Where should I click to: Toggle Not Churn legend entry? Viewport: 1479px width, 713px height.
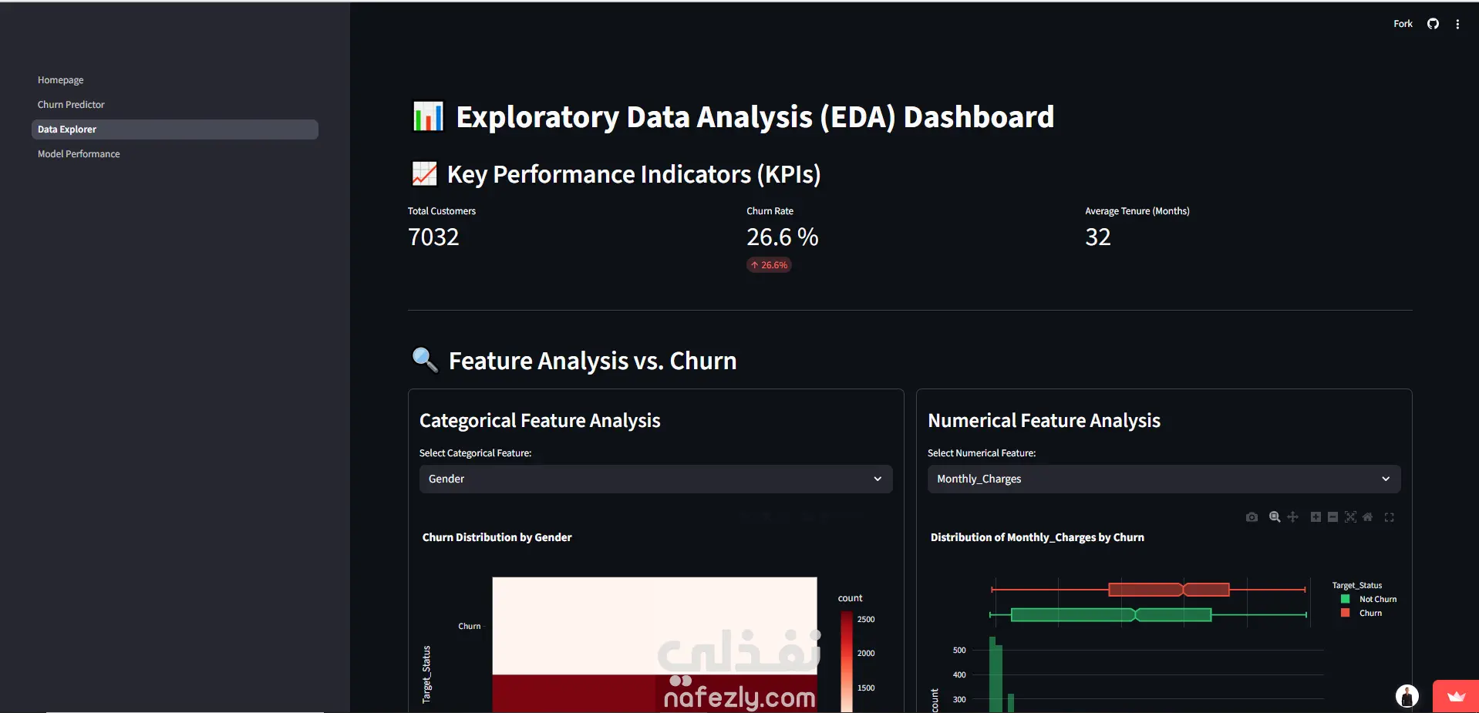[1369, 599]
